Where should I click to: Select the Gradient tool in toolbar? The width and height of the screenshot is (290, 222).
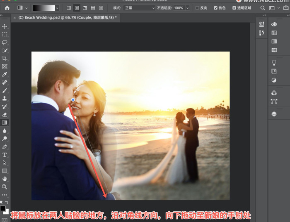[x=5, y=123]
